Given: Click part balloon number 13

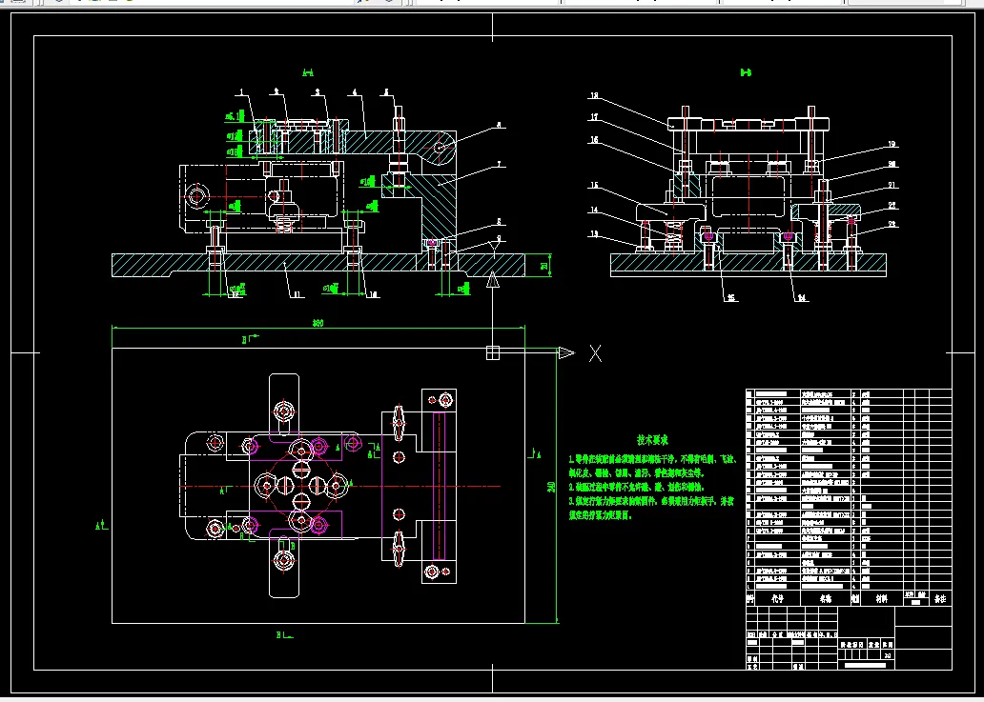Looking at the screenshot, I should point(594,234).
